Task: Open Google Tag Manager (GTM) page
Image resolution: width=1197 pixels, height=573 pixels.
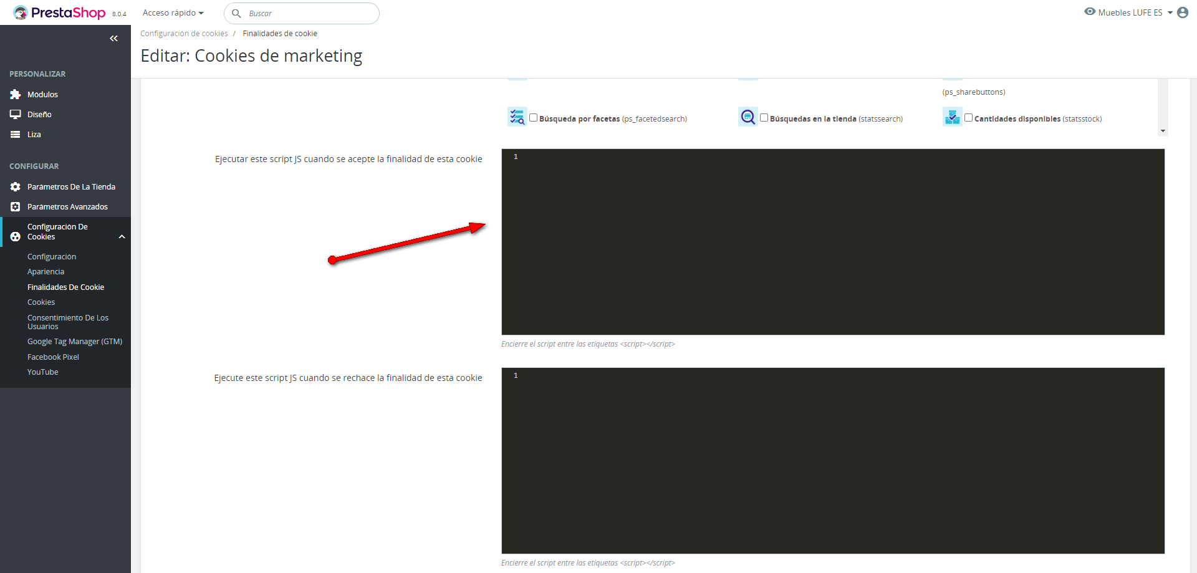Action: 75,342
